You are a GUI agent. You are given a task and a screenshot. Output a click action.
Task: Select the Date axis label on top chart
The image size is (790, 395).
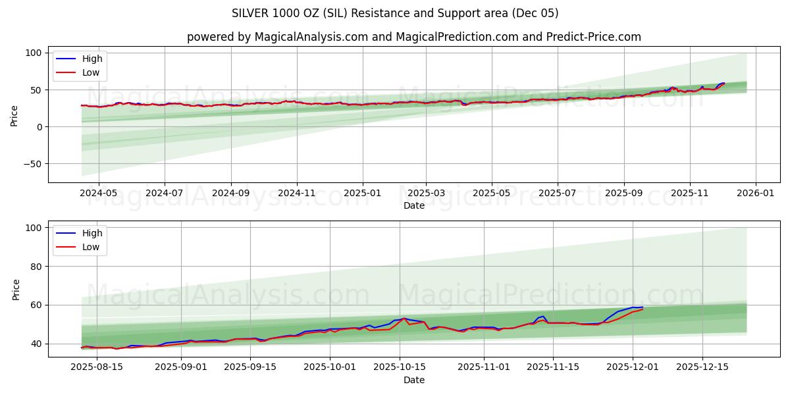pos(414,204)
